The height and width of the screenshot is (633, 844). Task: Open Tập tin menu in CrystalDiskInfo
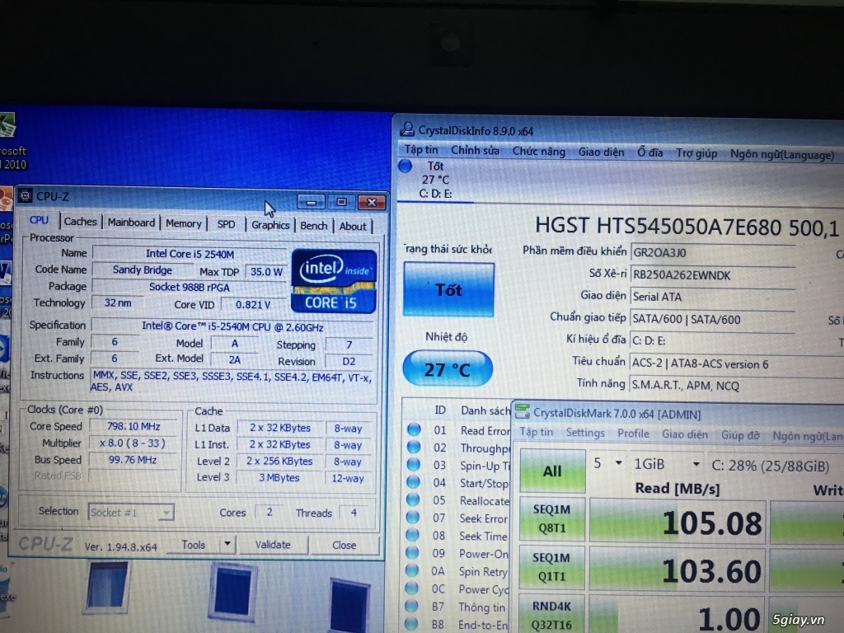point(421,150)
